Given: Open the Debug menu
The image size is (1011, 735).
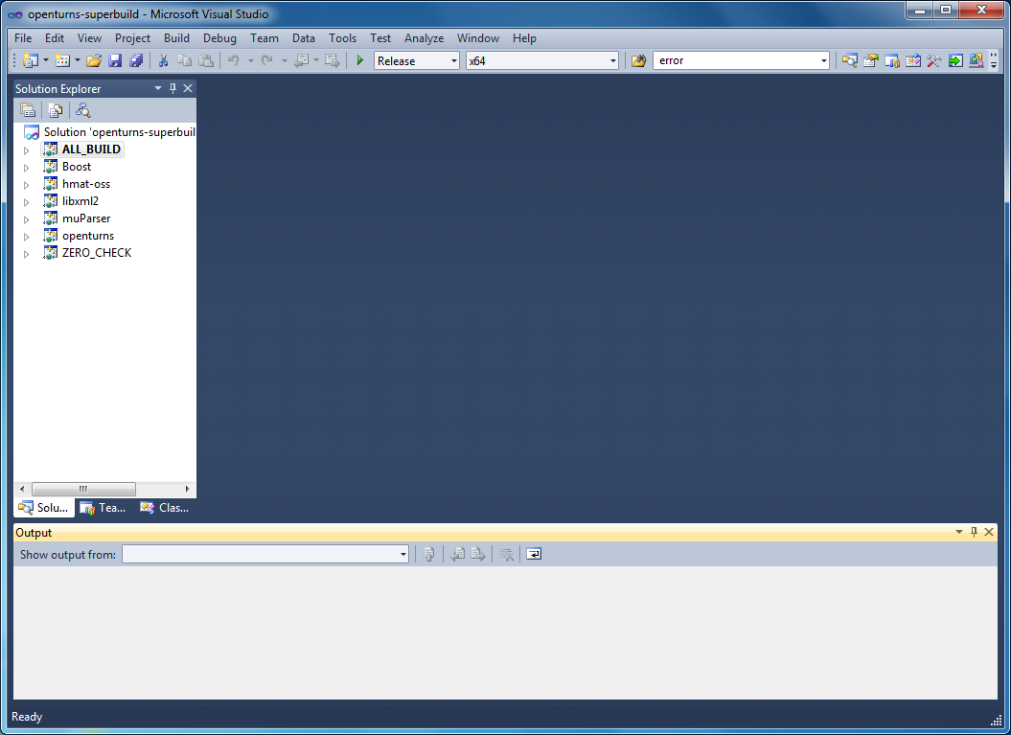Looking at the screenshot, I should pyautogui.click(x=219, y=38).
